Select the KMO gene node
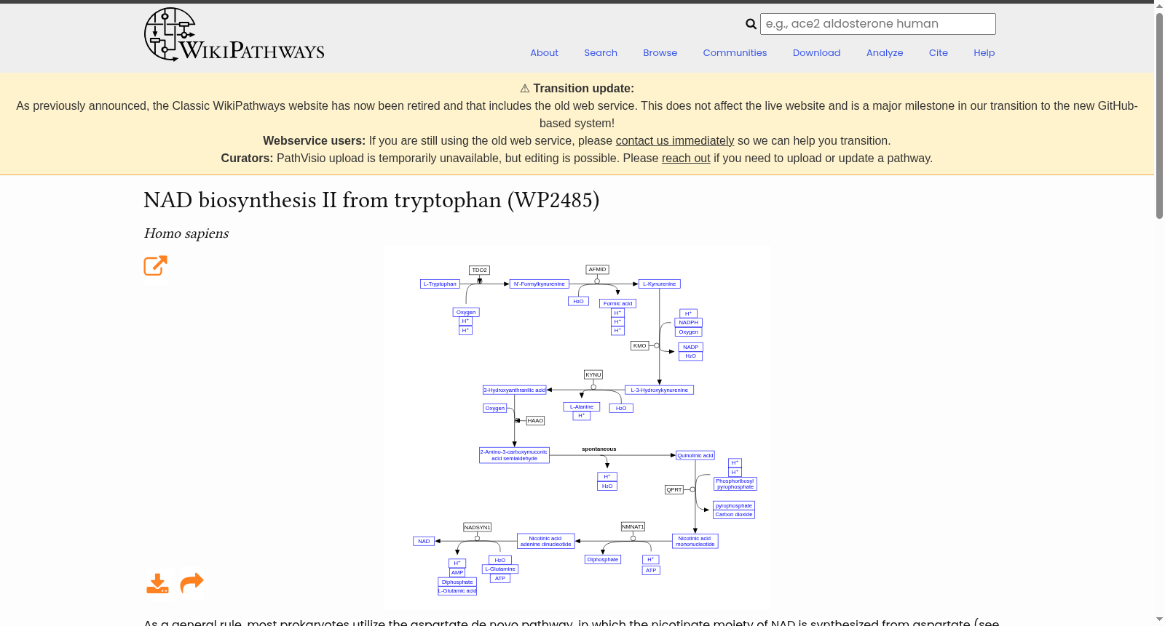The image size is (1165, 626). point(639,346)
